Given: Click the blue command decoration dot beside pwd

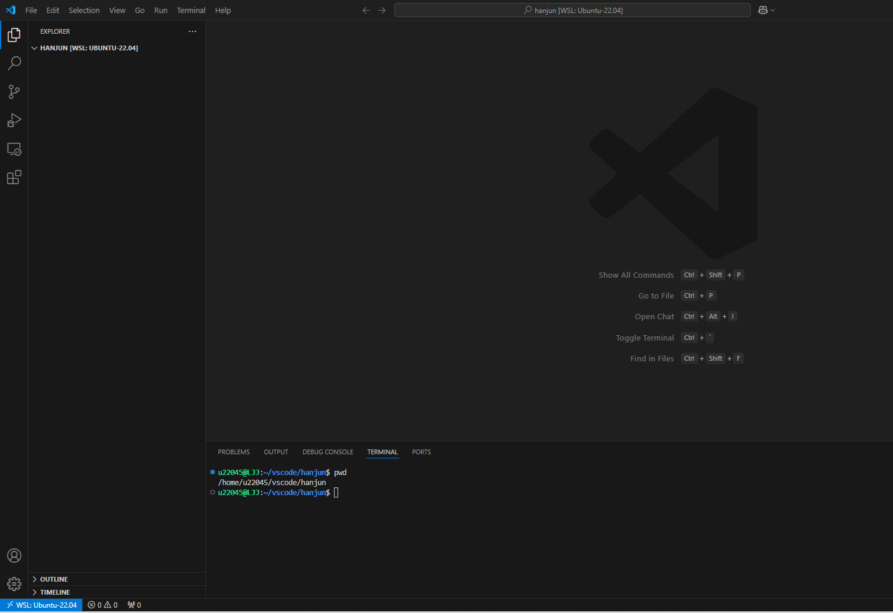Looking at the screenshot, I should click(x=213, y=472).
